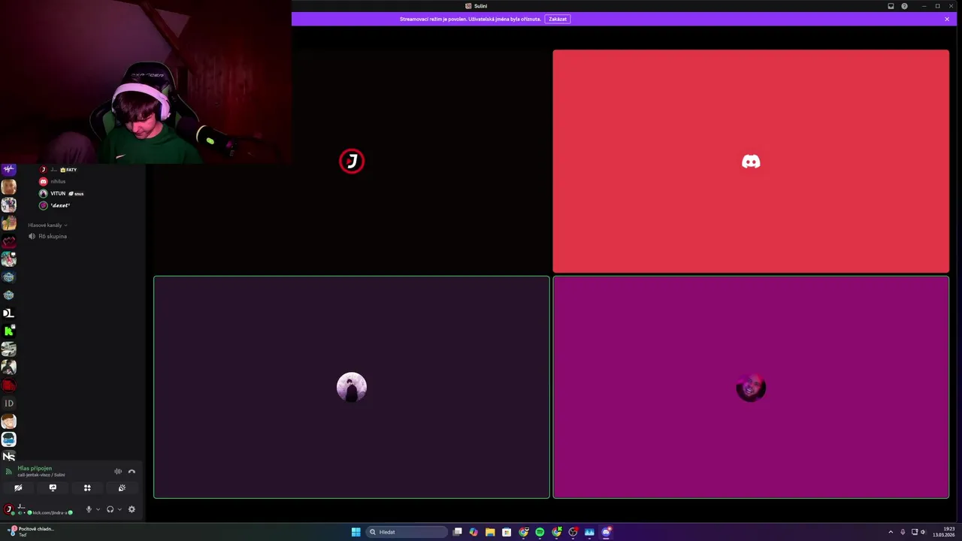This screenshot has width=962, height=541.
Task: Open Windows Start menu
Action: click(x=355, y=532)
